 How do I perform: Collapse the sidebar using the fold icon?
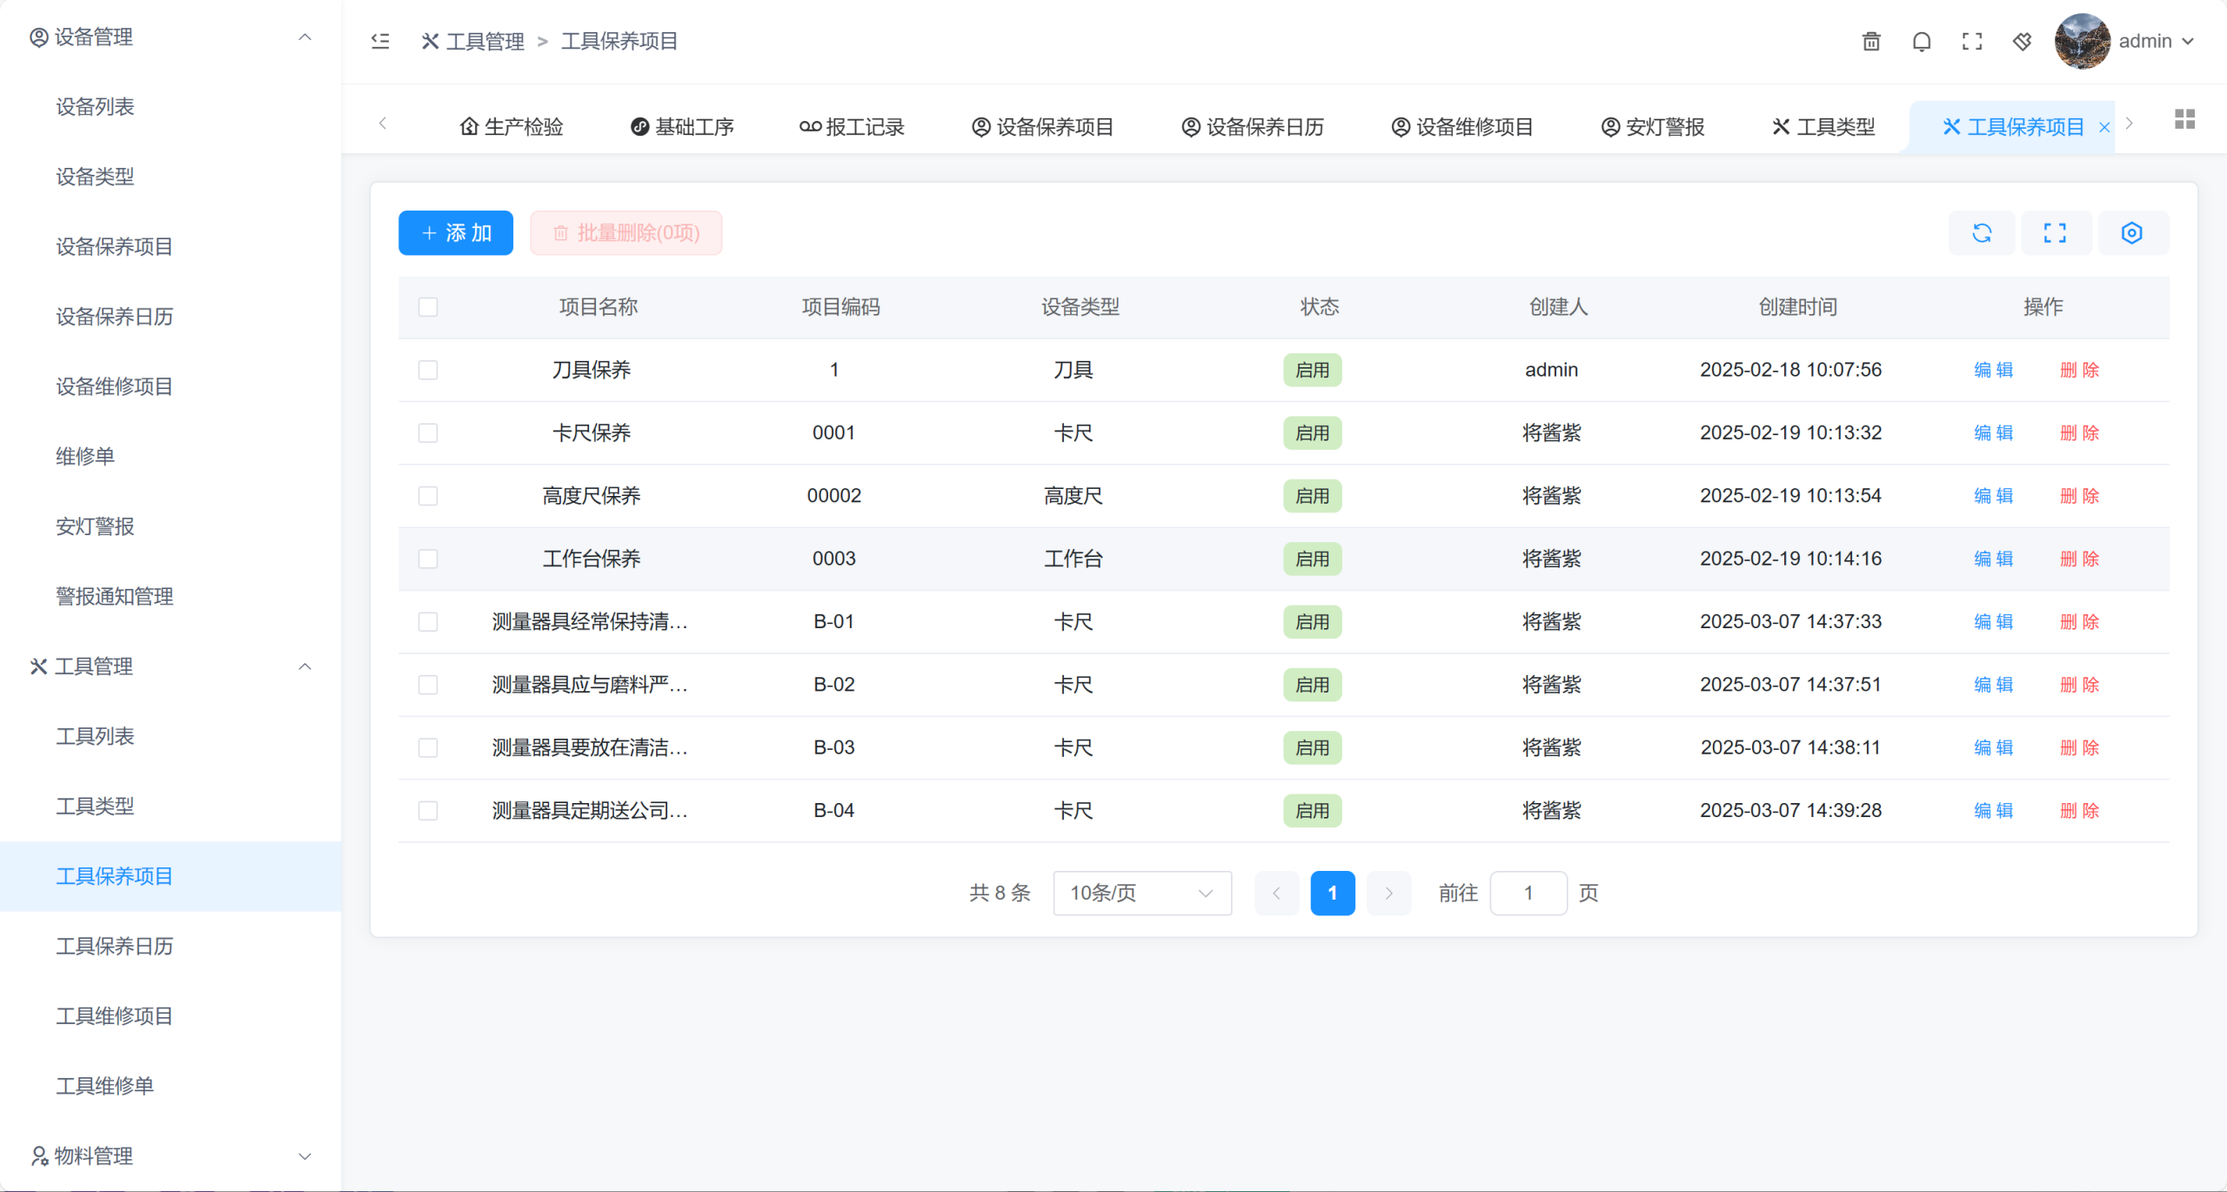pyautogui.click(x=380, y=41)
